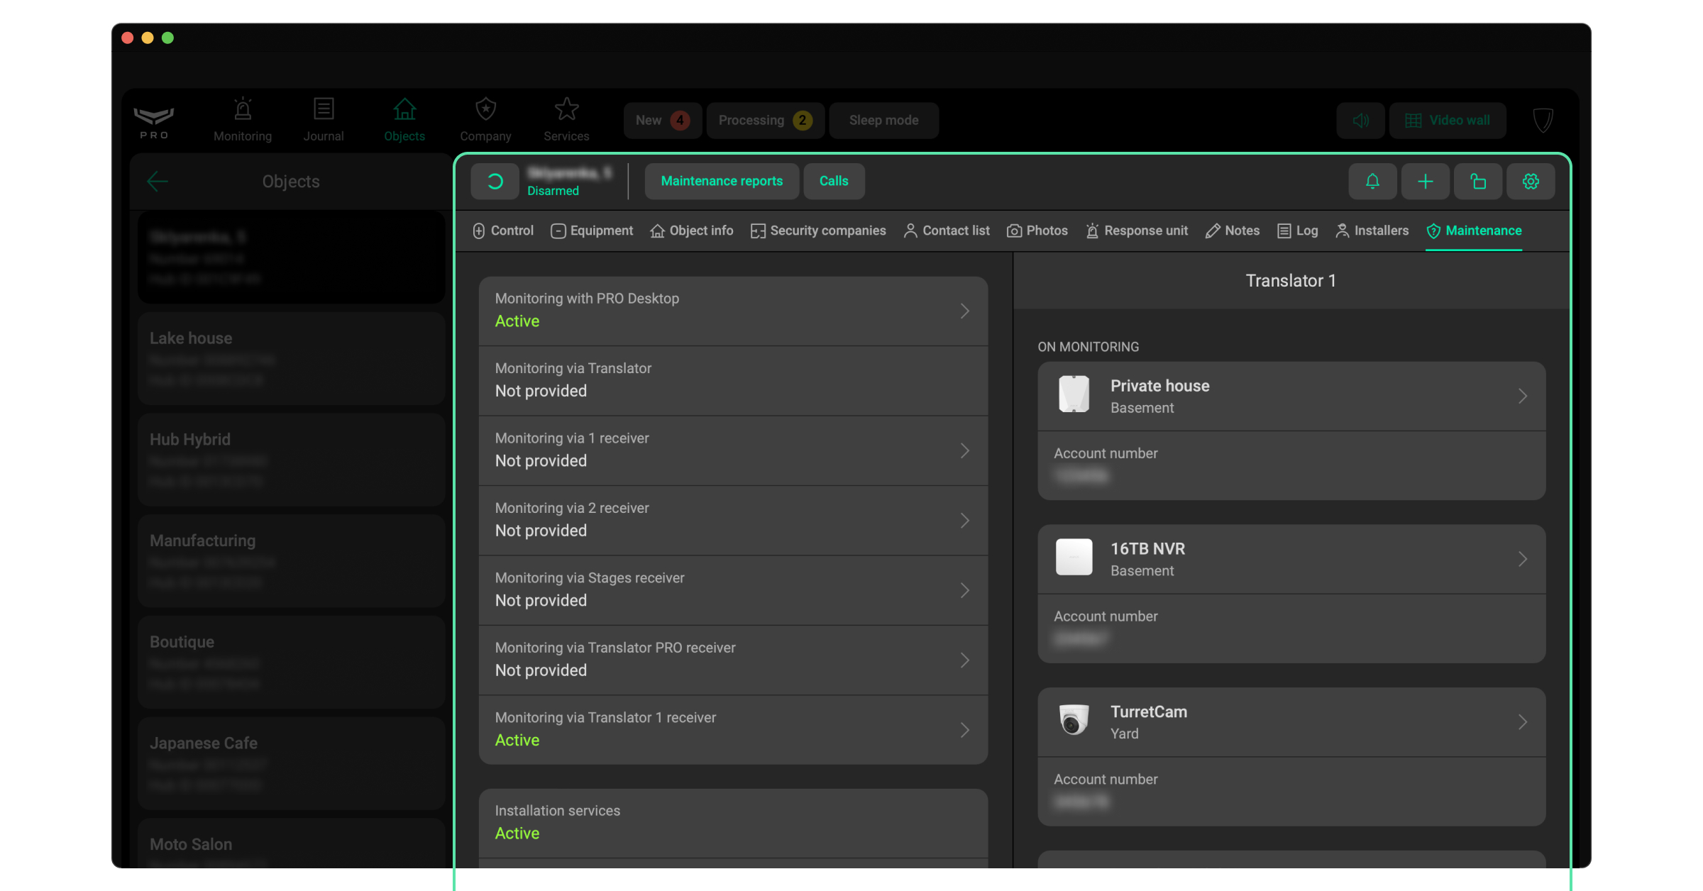Click the plus add icon
Image resolution: width=1703 pixels, height=891 pixels.
click(x=1425, y=182)
